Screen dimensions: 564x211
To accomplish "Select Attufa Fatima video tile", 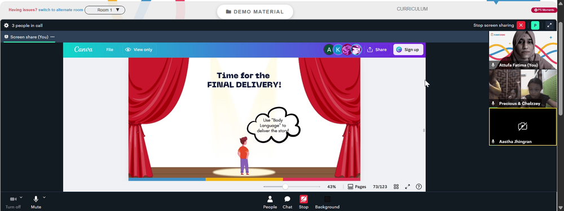I will [523, 50].
